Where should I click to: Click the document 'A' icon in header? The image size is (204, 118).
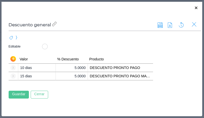[x=170, y=25]
